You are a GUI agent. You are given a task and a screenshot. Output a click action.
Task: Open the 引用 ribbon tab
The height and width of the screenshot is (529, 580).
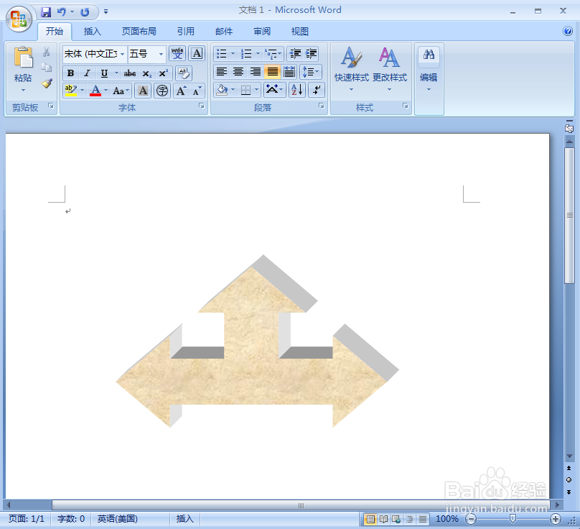186,32
